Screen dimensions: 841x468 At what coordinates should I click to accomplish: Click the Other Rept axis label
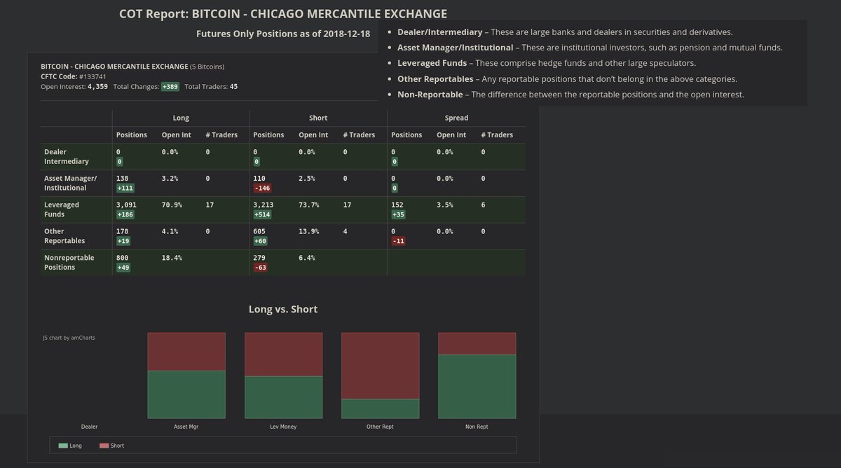[x=380, y=427]
